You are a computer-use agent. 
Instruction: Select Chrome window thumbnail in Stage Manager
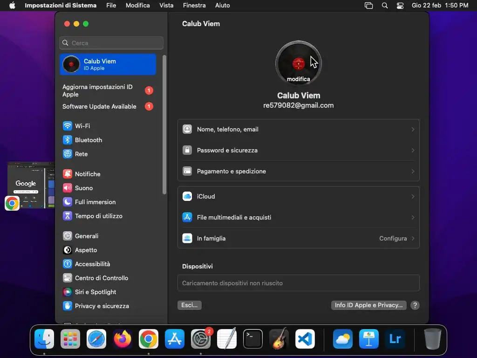[30, 186]
